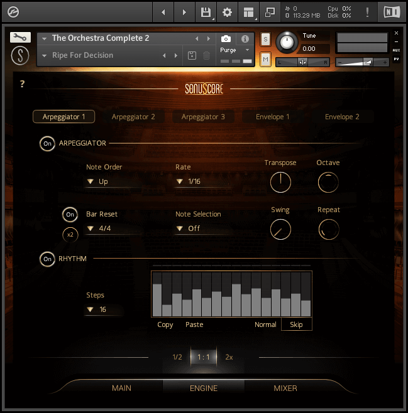Image resolution: width=408 pixels, height=413 pixels.
Task: Open the Rate 1/16 dropdown
Action: 203,181
